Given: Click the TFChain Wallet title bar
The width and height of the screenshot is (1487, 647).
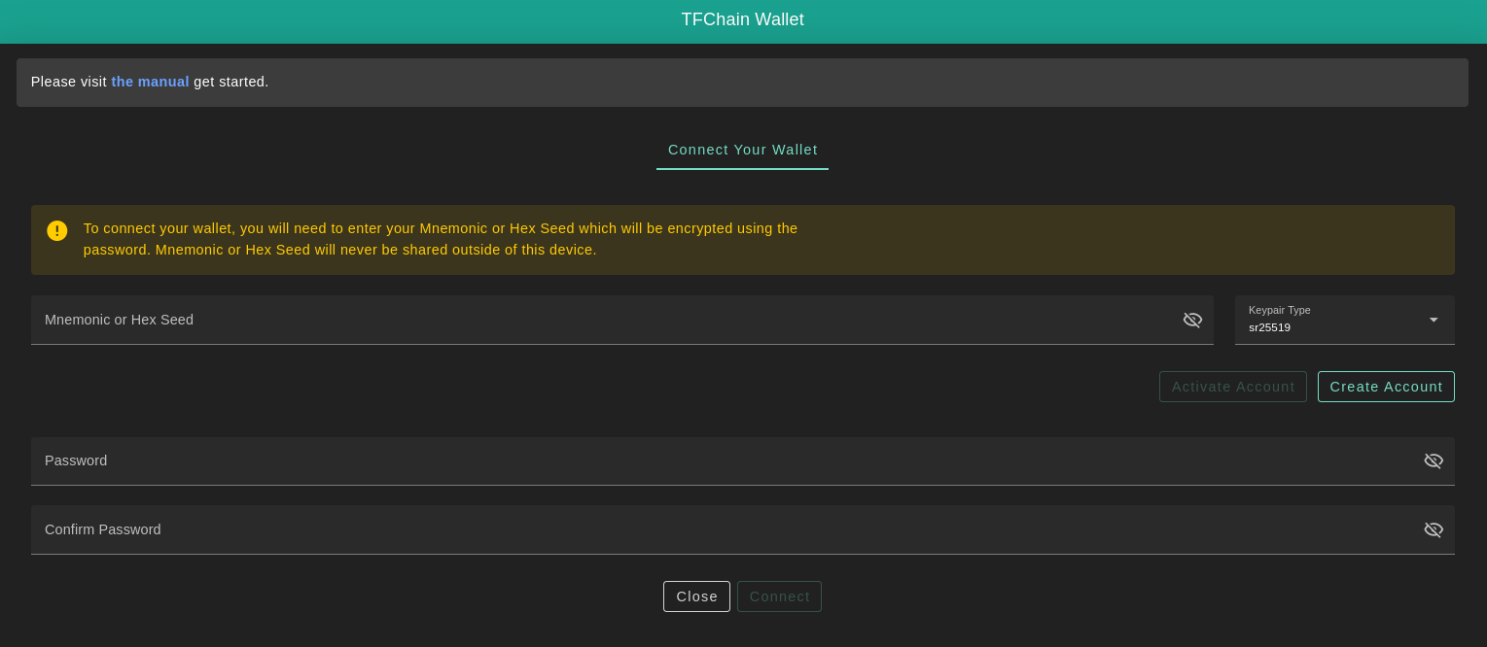Looking at the screenshot, I should (742, 19).
